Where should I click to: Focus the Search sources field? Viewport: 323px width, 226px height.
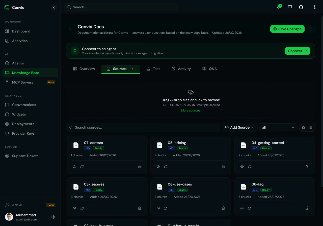click(x=143, y=127)
